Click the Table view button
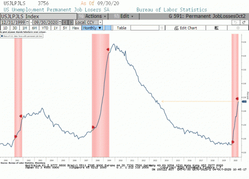The width and height of the screenshot is (249, 179). (122, 28)
